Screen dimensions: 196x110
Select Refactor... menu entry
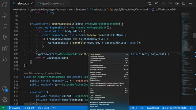(x=108, y=78)
